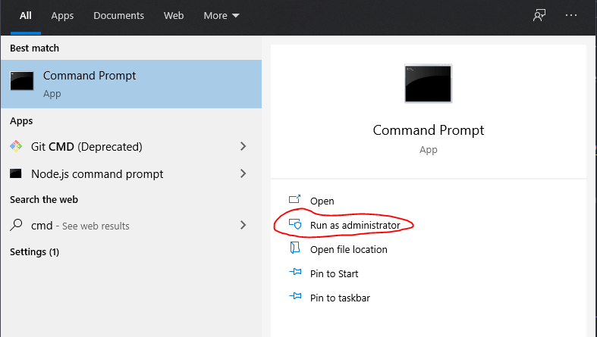Click the feedback person icon in the header
The height and width of the screenshot is (337, 597).
point(539,15)
